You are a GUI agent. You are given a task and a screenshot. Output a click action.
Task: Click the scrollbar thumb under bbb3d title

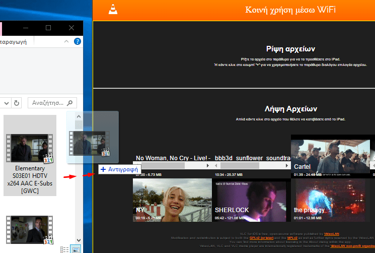pyautogui.click(x=240, y=165)
